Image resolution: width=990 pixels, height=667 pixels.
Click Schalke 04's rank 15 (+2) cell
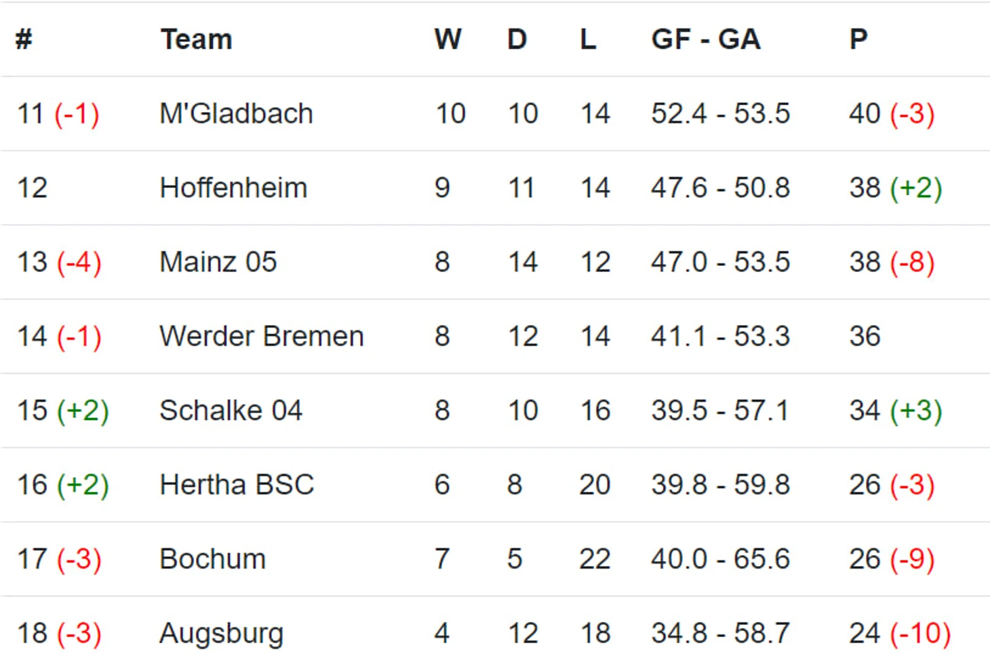62,411
